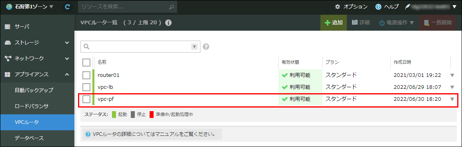Select the vpc-pf row checkbox
Viewport: 462px width, 147px height.
coord(86,99)
